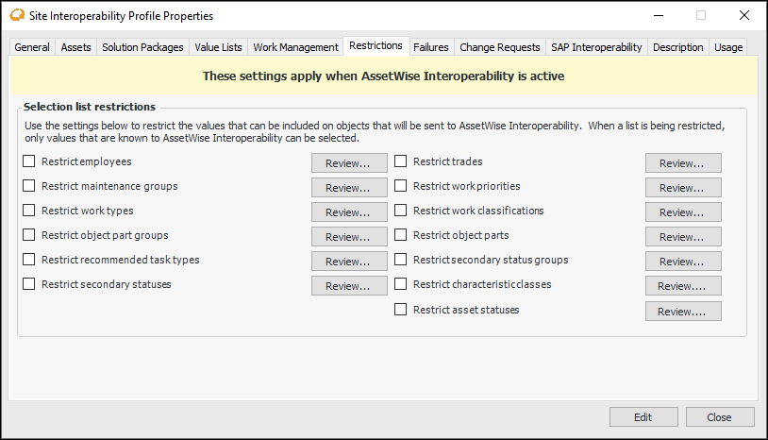Tick Restrict asset statuses checkbox
The image size is (768, 440).
[401, 310]
